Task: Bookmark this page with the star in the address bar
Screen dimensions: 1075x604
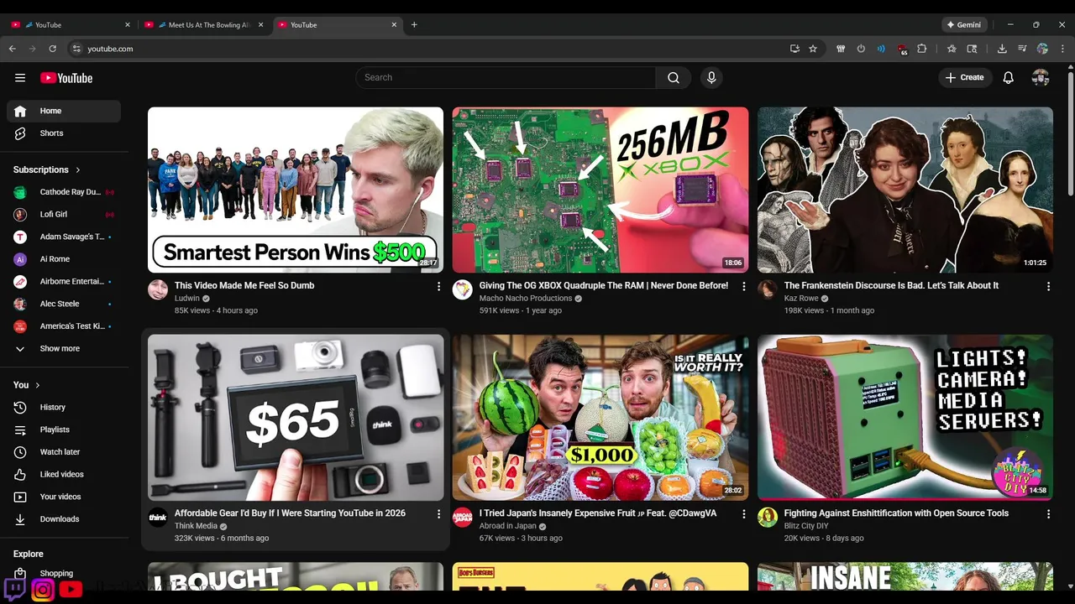Action: (813, 49)
